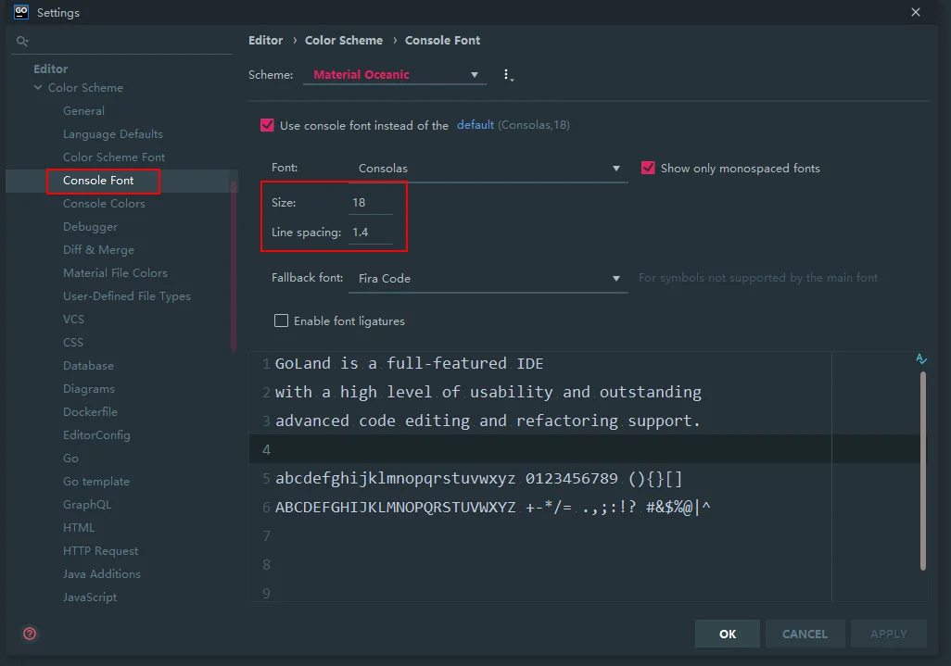Click the GoLand app icon in title bar

21,12
